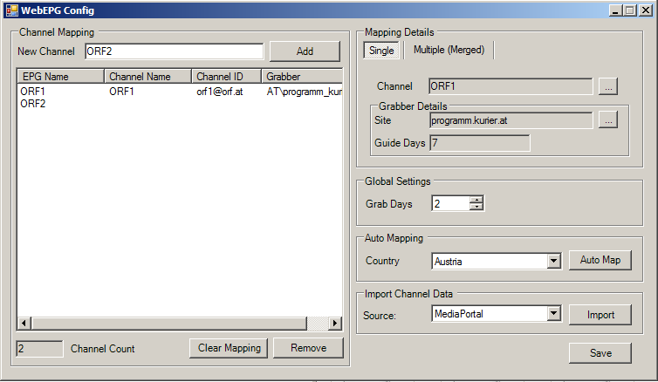658x382 pixels.
Task: Click the horizontal scrollbar thumb
Action: 169,323
